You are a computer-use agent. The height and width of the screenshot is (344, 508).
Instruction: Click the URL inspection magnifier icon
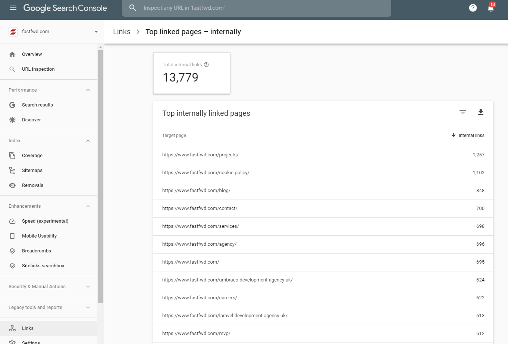[12, 69]
